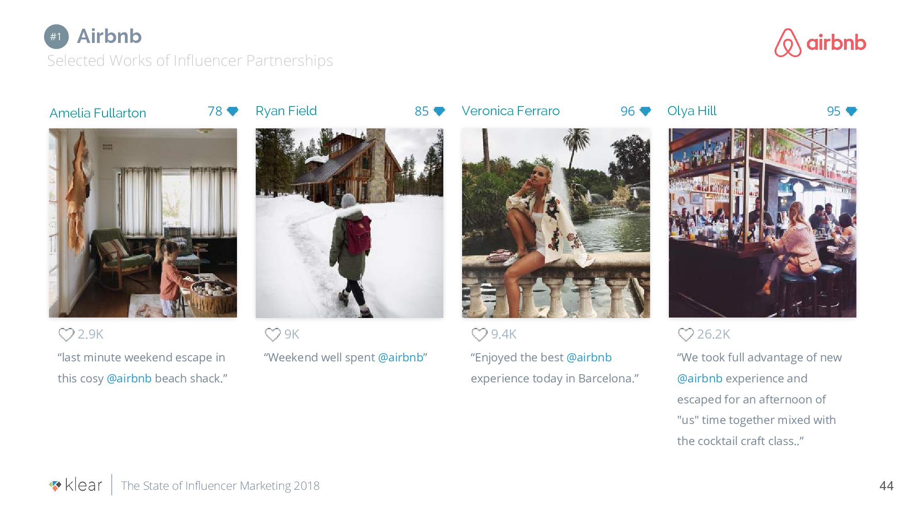
Task: Open Olya Hill's name link
Action: (692, 111)
